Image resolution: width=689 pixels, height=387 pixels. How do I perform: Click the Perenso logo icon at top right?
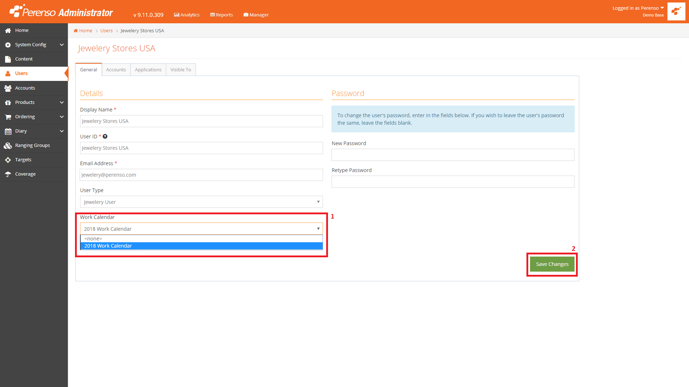pyautogui.click(x=676, y=11)
